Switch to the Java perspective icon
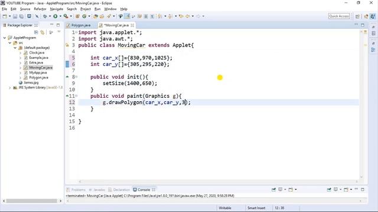The width and height of the screenshot is (378, 212). pyautogui.click(x=373, y=16)
